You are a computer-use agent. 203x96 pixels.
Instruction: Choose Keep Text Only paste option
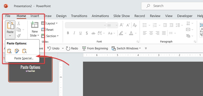tap(24, 51)
